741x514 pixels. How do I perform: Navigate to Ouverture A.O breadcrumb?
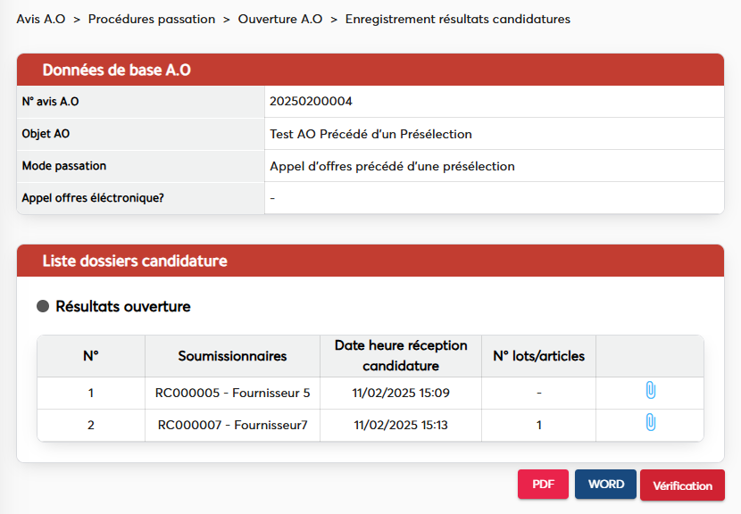[x=280, y=19]
